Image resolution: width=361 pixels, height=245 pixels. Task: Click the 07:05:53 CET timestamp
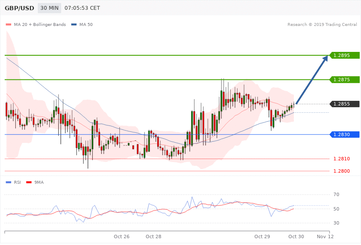(x=82, y=8)
